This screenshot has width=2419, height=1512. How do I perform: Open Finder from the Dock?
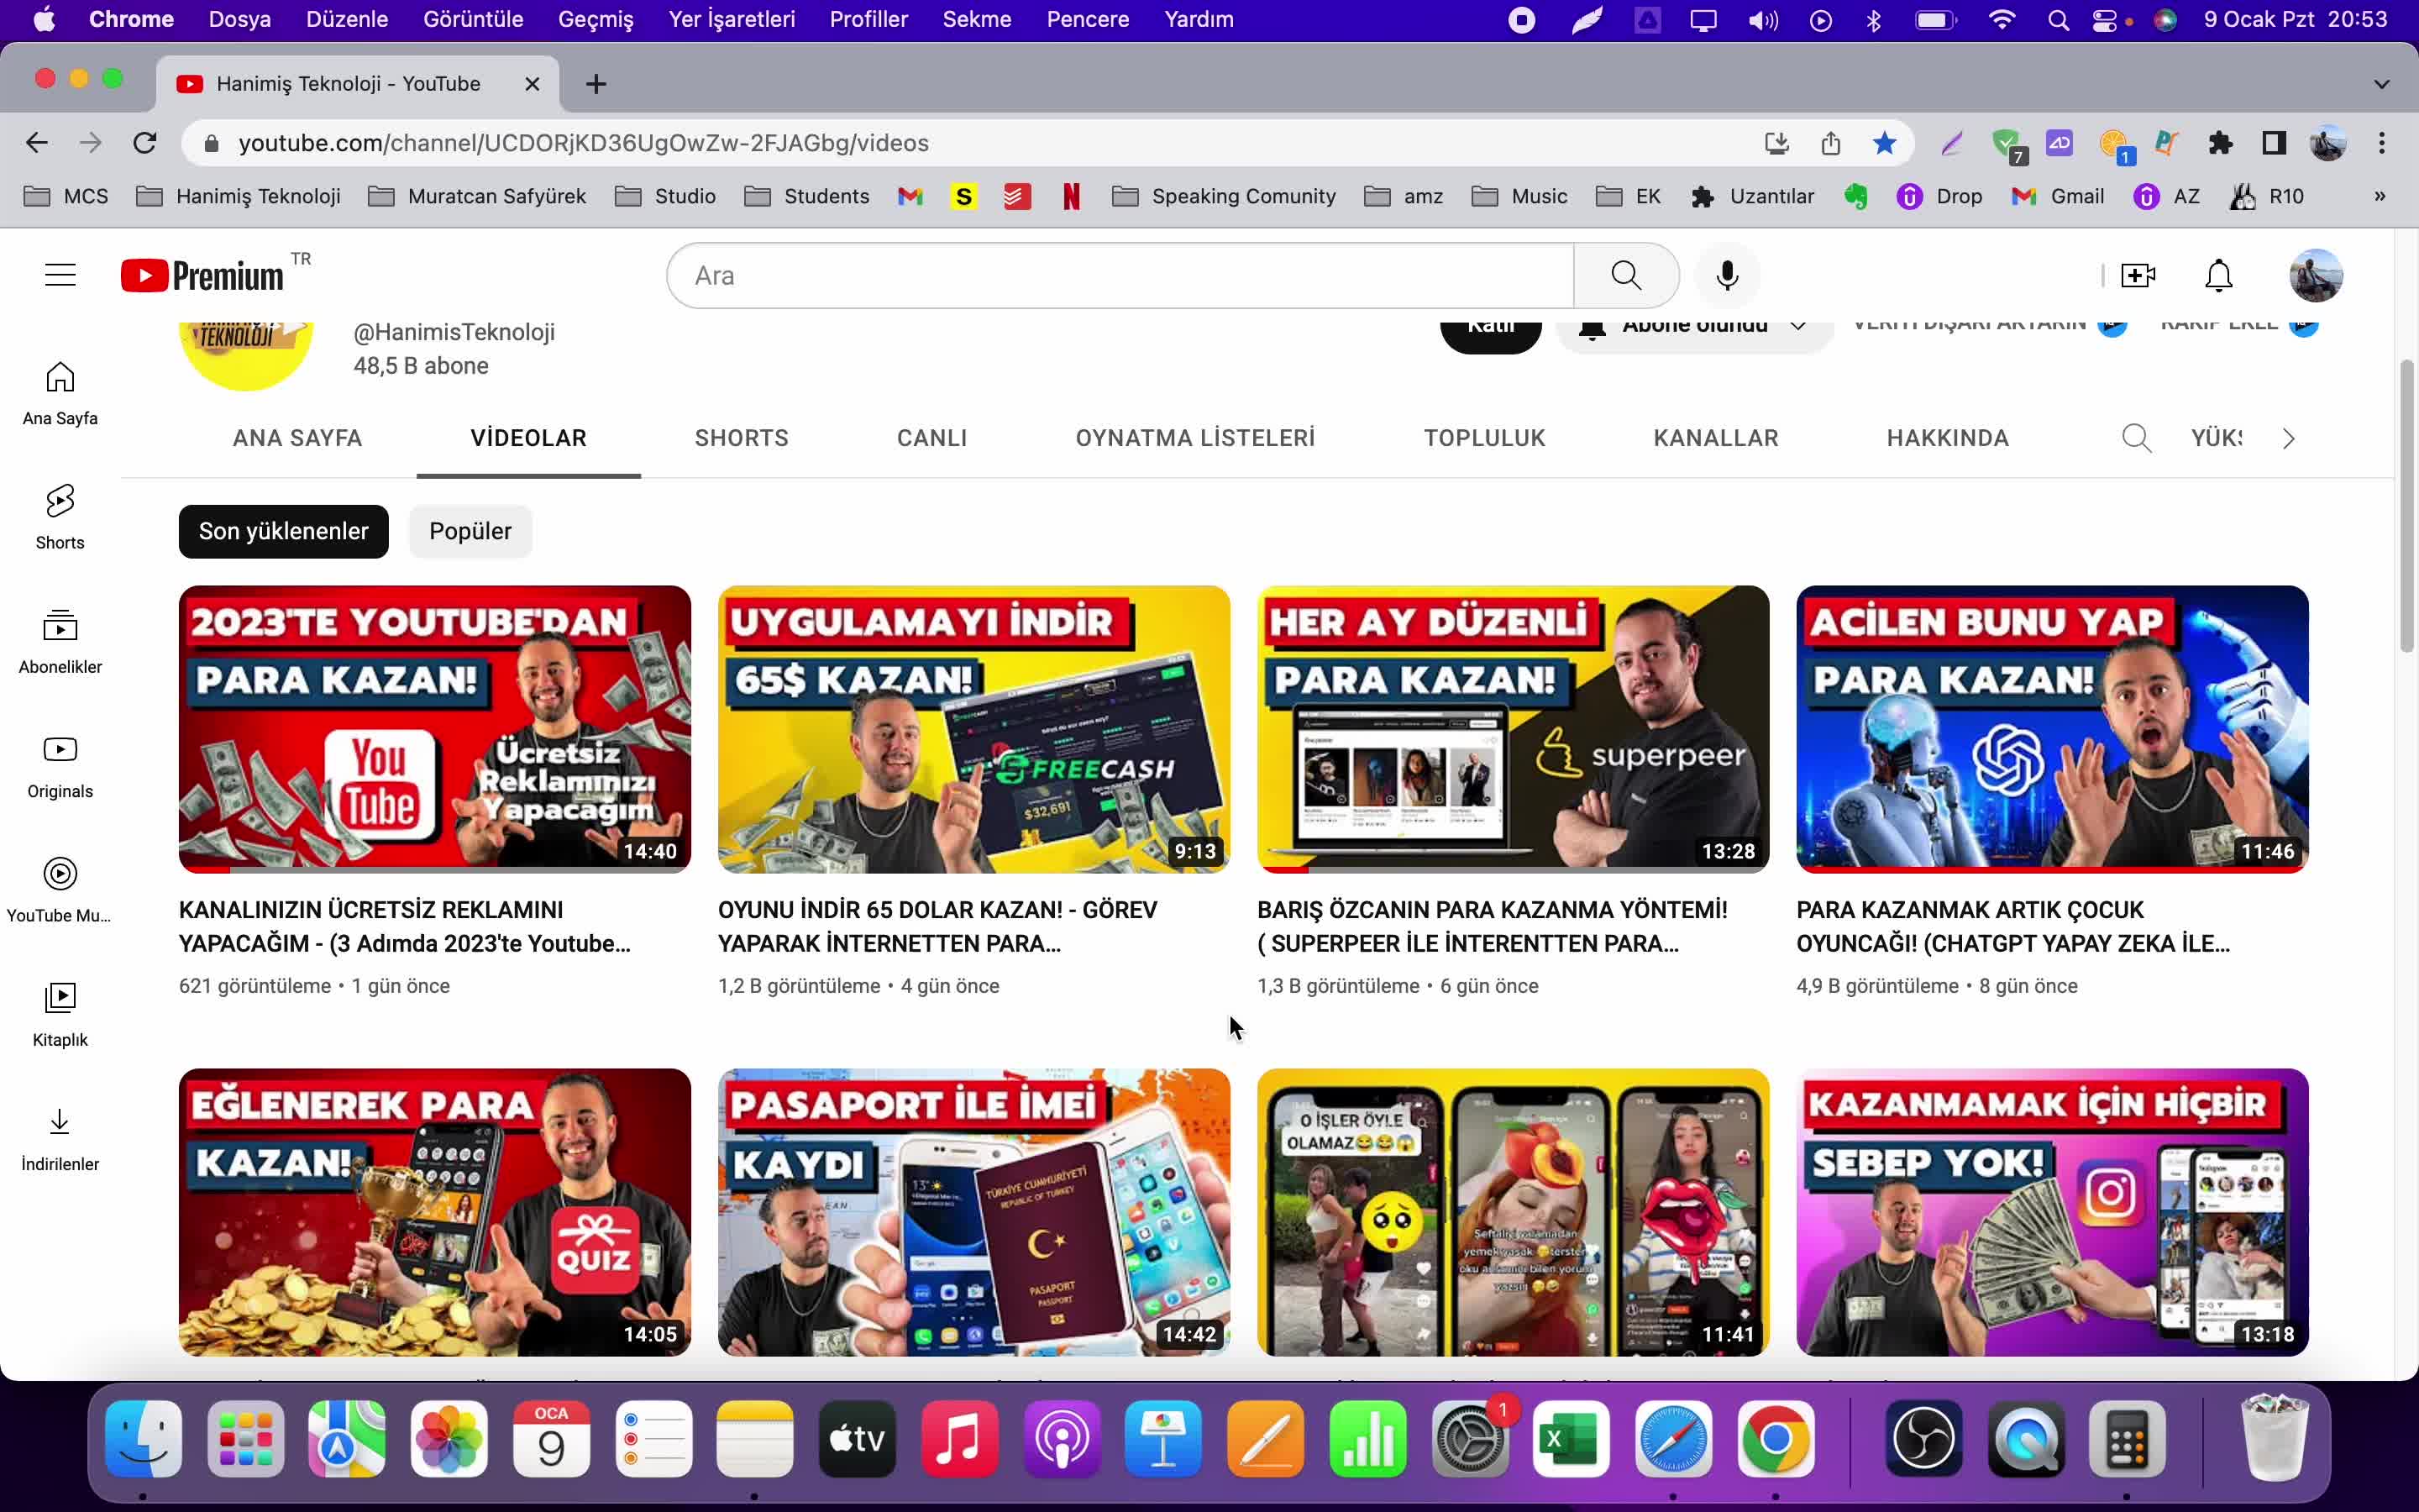143,1439
